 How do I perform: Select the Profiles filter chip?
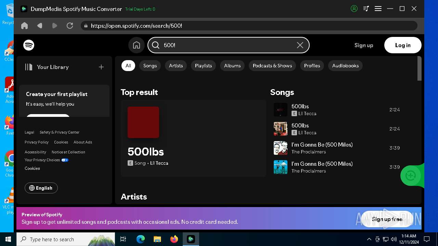[312, 66]
